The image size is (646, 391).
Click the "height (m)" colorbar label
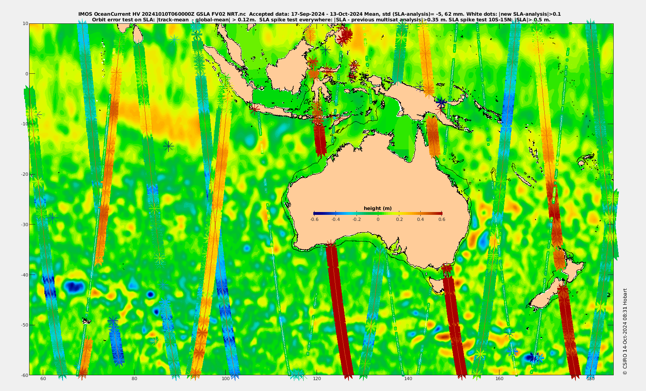tap(378, 208)
